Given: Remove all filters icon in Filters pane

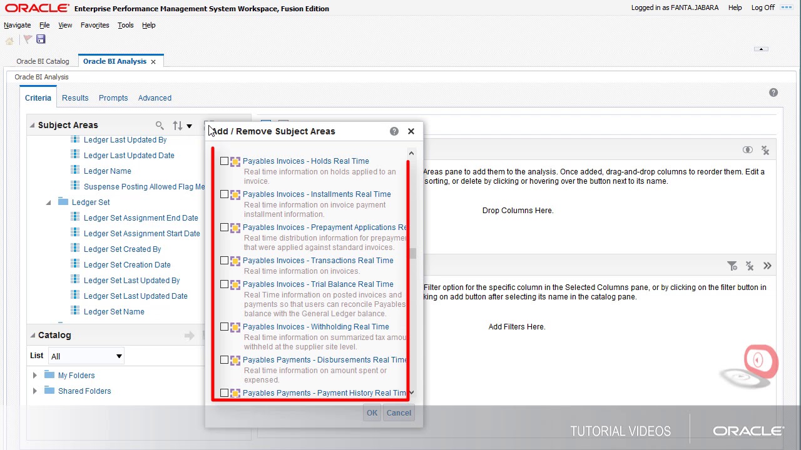Looking at the screenshot, I should click(x=750, y=266).
